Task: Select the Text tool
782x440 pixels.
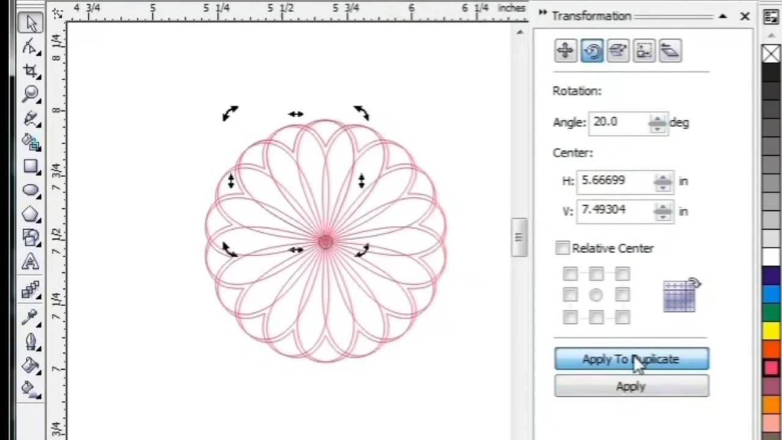Action: [31, 262]
